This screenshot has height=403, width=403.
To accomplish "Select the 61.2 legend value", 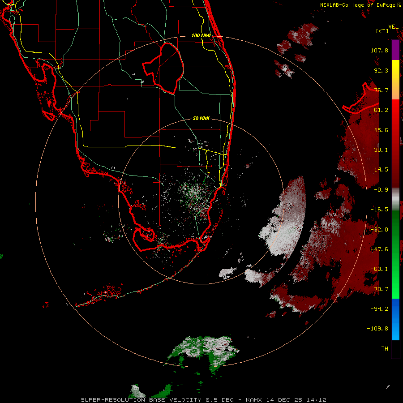I will pyautogui.click(x=381, y=110).
